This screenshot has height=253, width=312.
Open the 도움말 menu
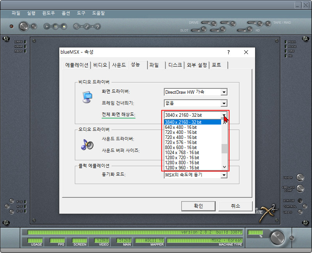[98, 13]
